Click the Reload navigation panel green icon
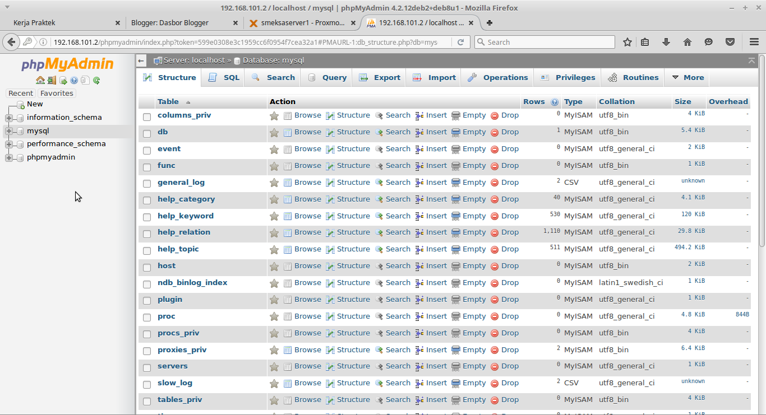 (x=96, y=80)
